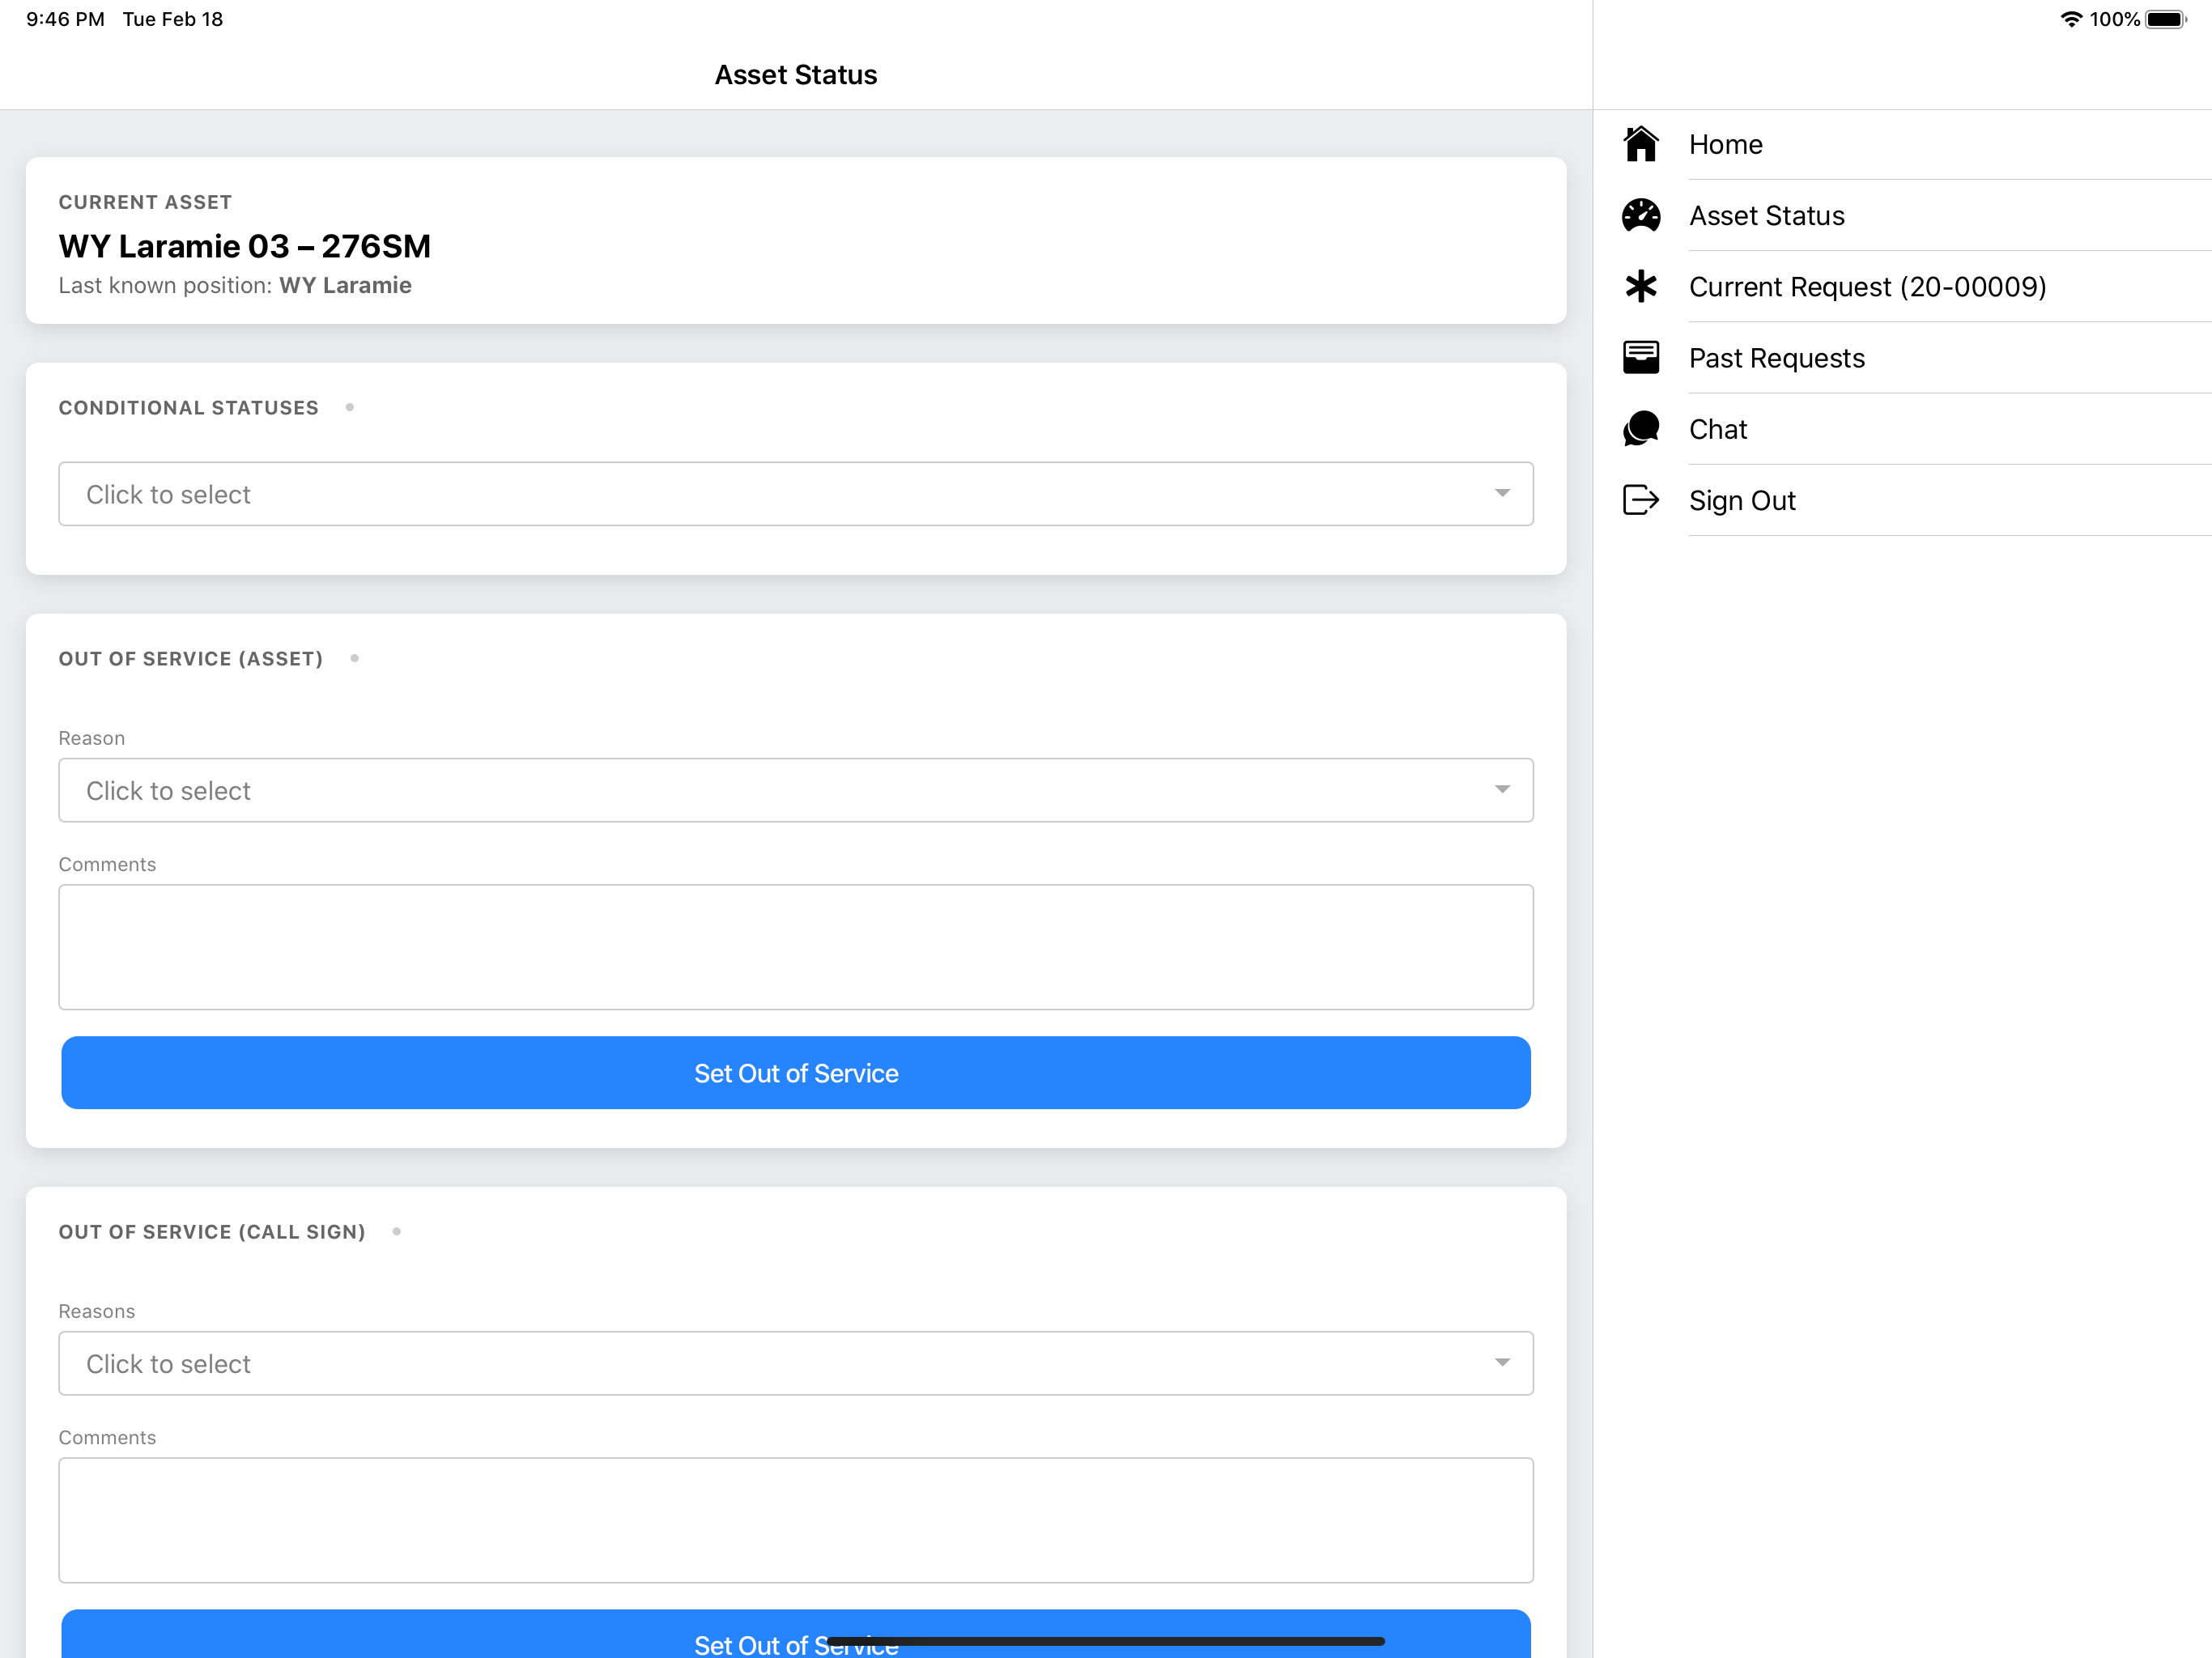Open the call sign Reasons dropdown
Image resolution: width=2212 pixels, height=1658 pixels.
(795, 1363)
